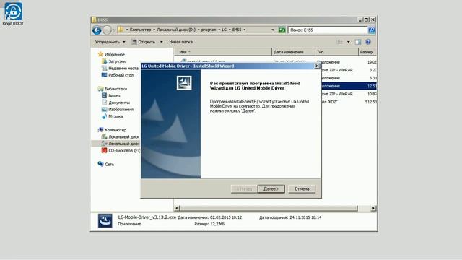The width and height of the screenshot is (462, 260).
Task: Select Избранное in the navigation pane
Action: point(111,54)
